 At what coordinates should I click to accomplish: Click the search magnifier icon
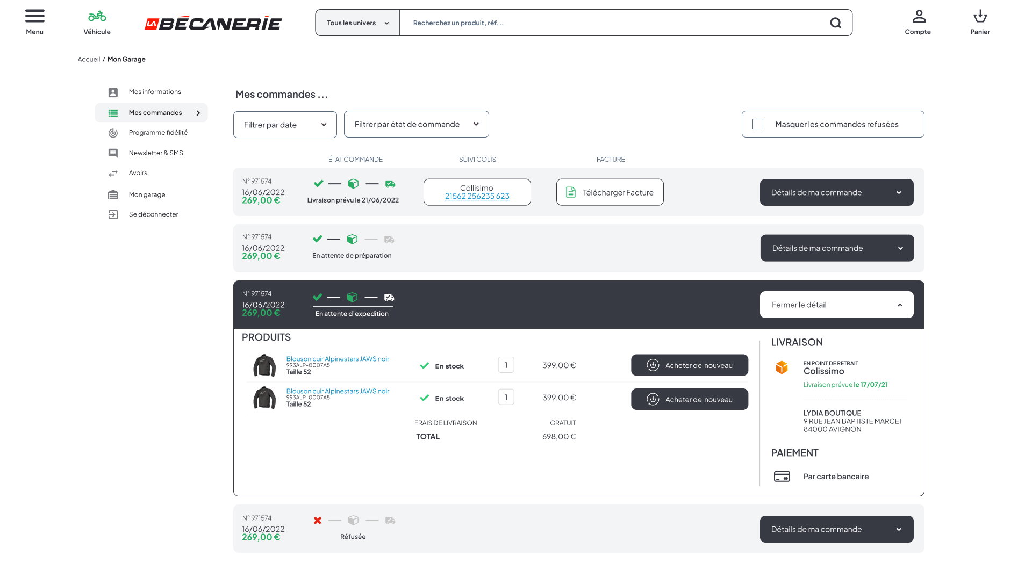(x=835, y=23)
